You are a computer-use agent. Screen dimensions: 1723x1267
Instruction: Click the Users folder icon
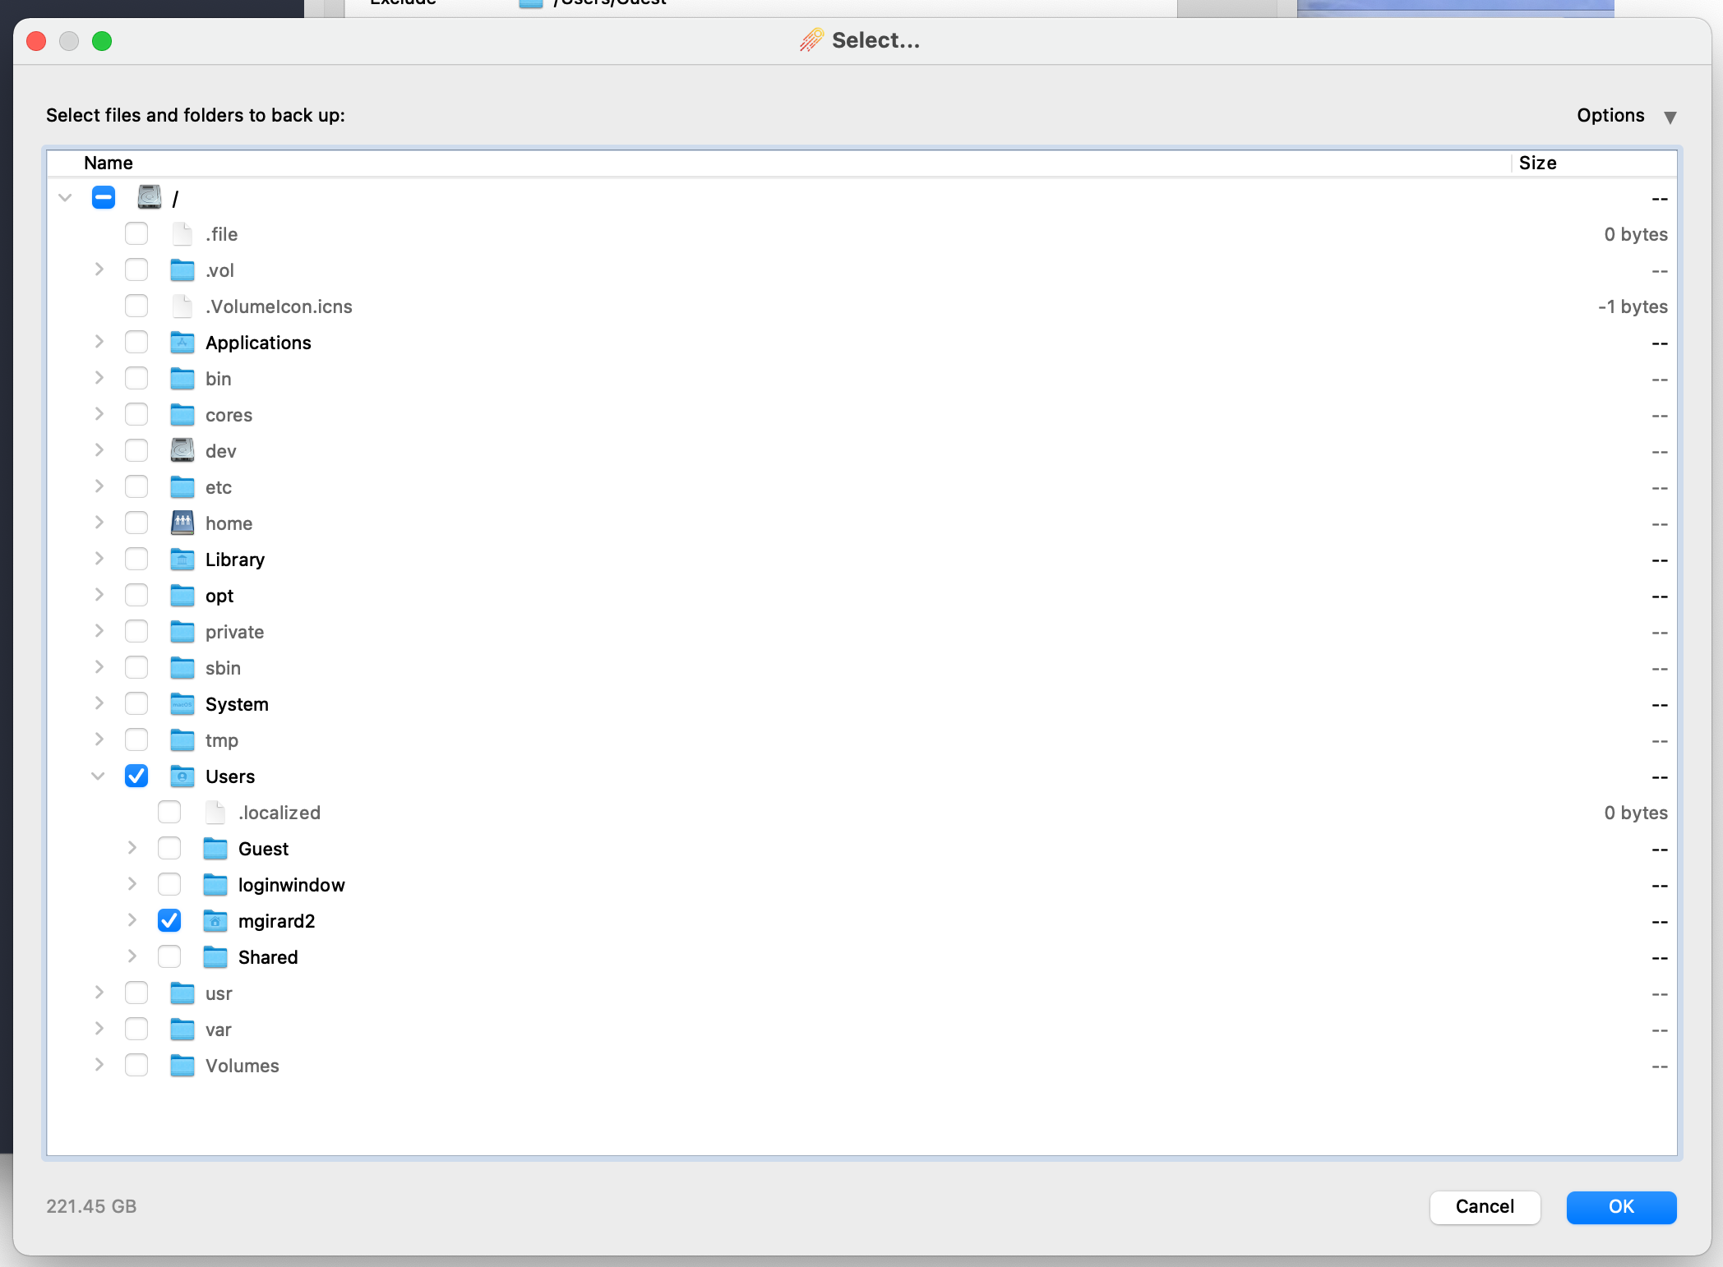point(182,776)
